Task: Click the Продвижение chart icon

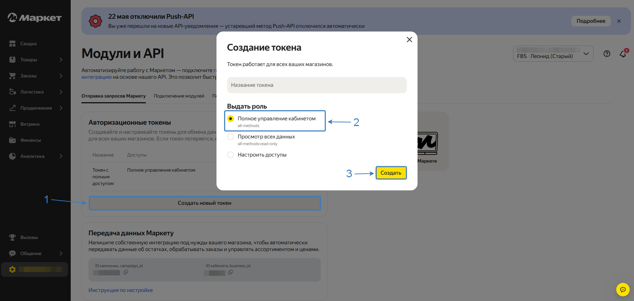Action: pyautogui.click(x=12, y=108)
